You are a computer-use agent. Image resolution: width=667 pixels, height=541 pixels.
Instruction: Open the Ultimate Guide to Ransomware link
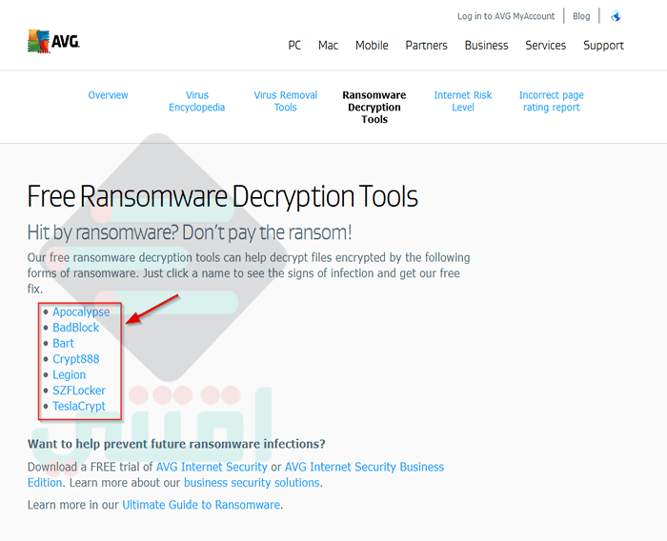click(201, 505)
